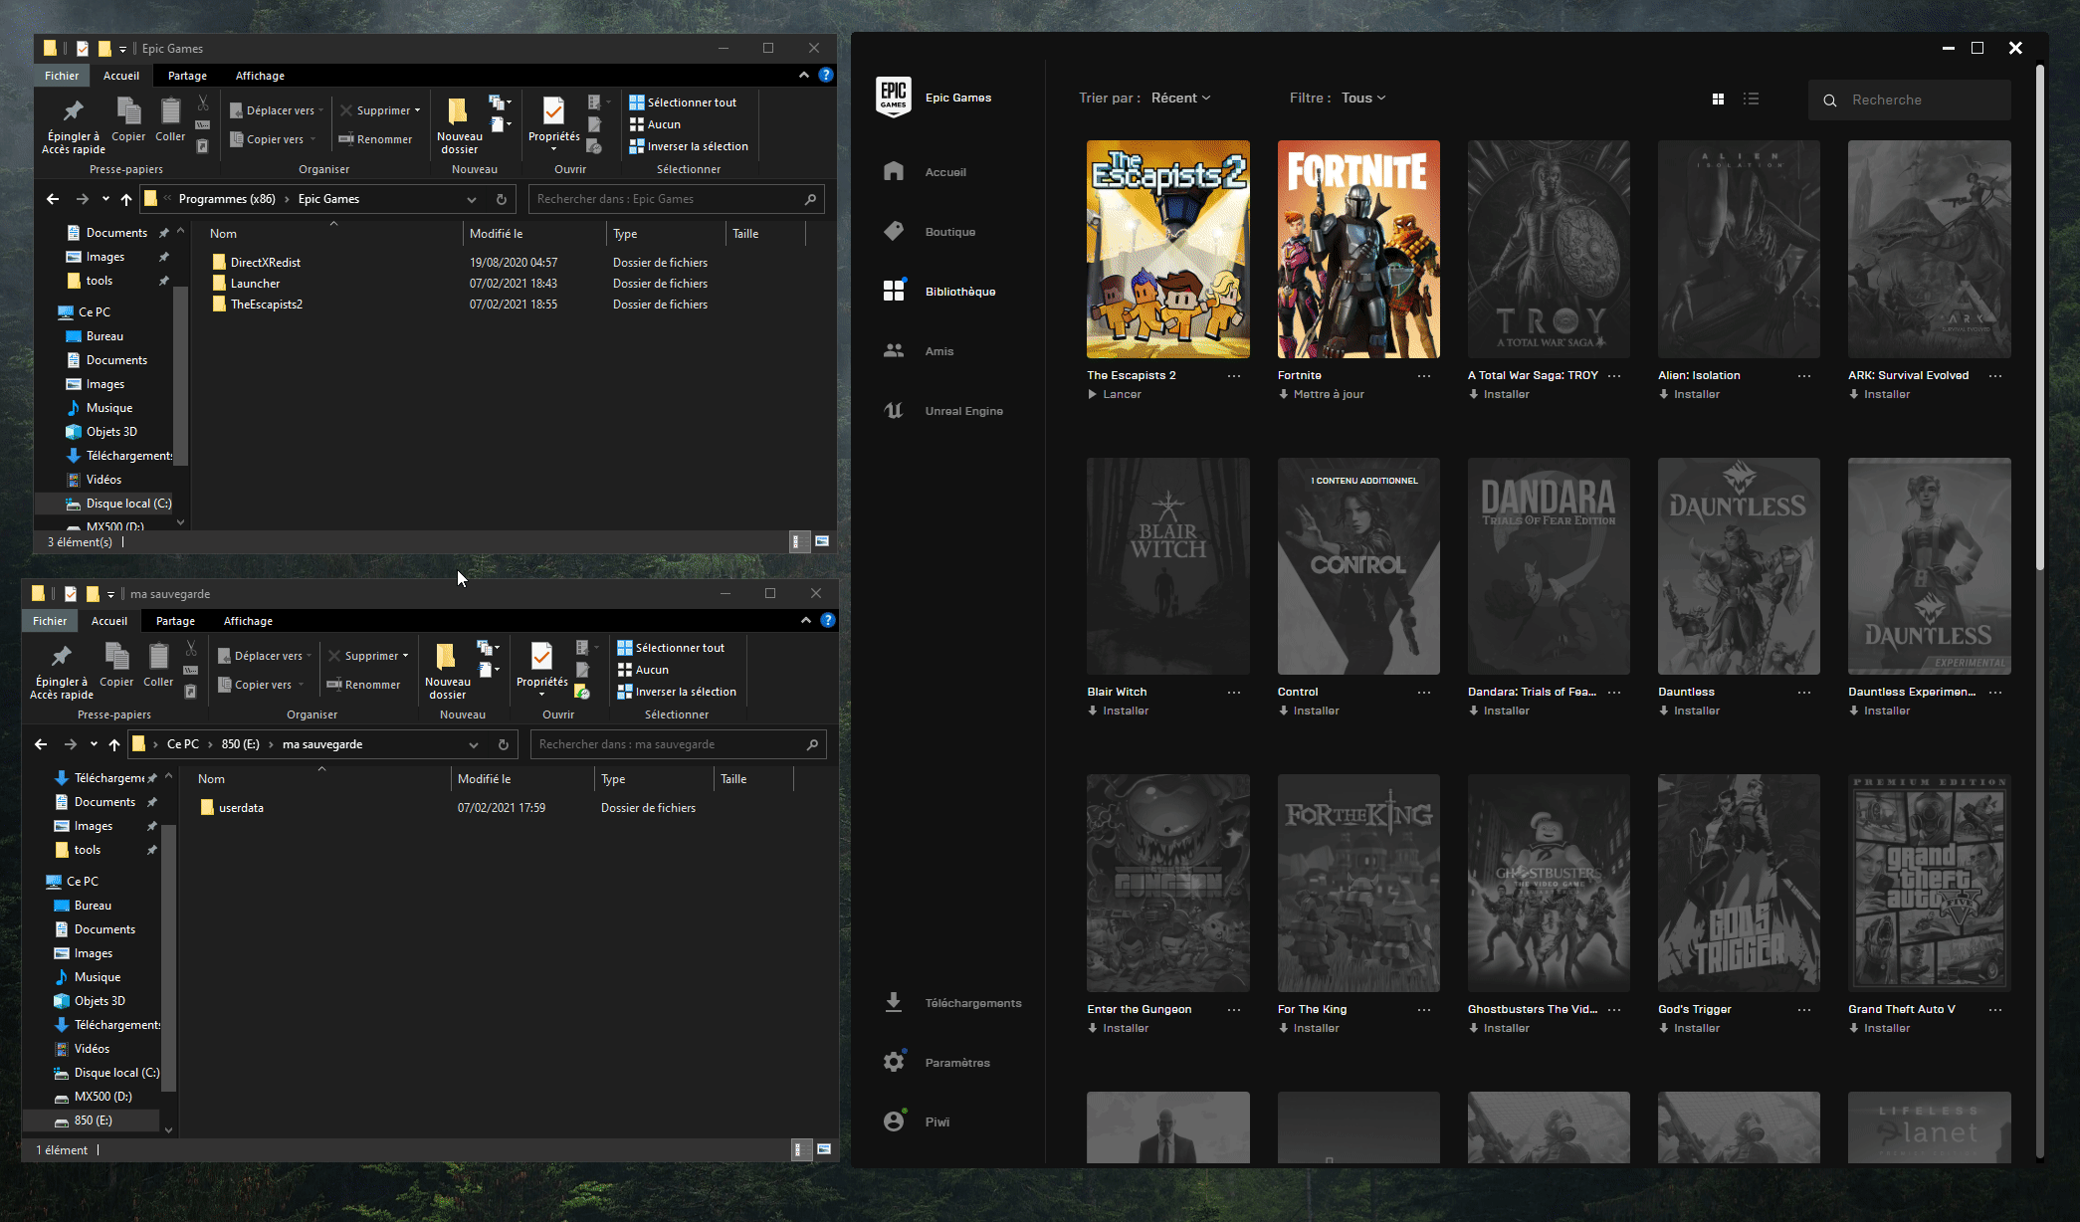Open Affichage tab in Epic Games explorer

tap(260, 76)
